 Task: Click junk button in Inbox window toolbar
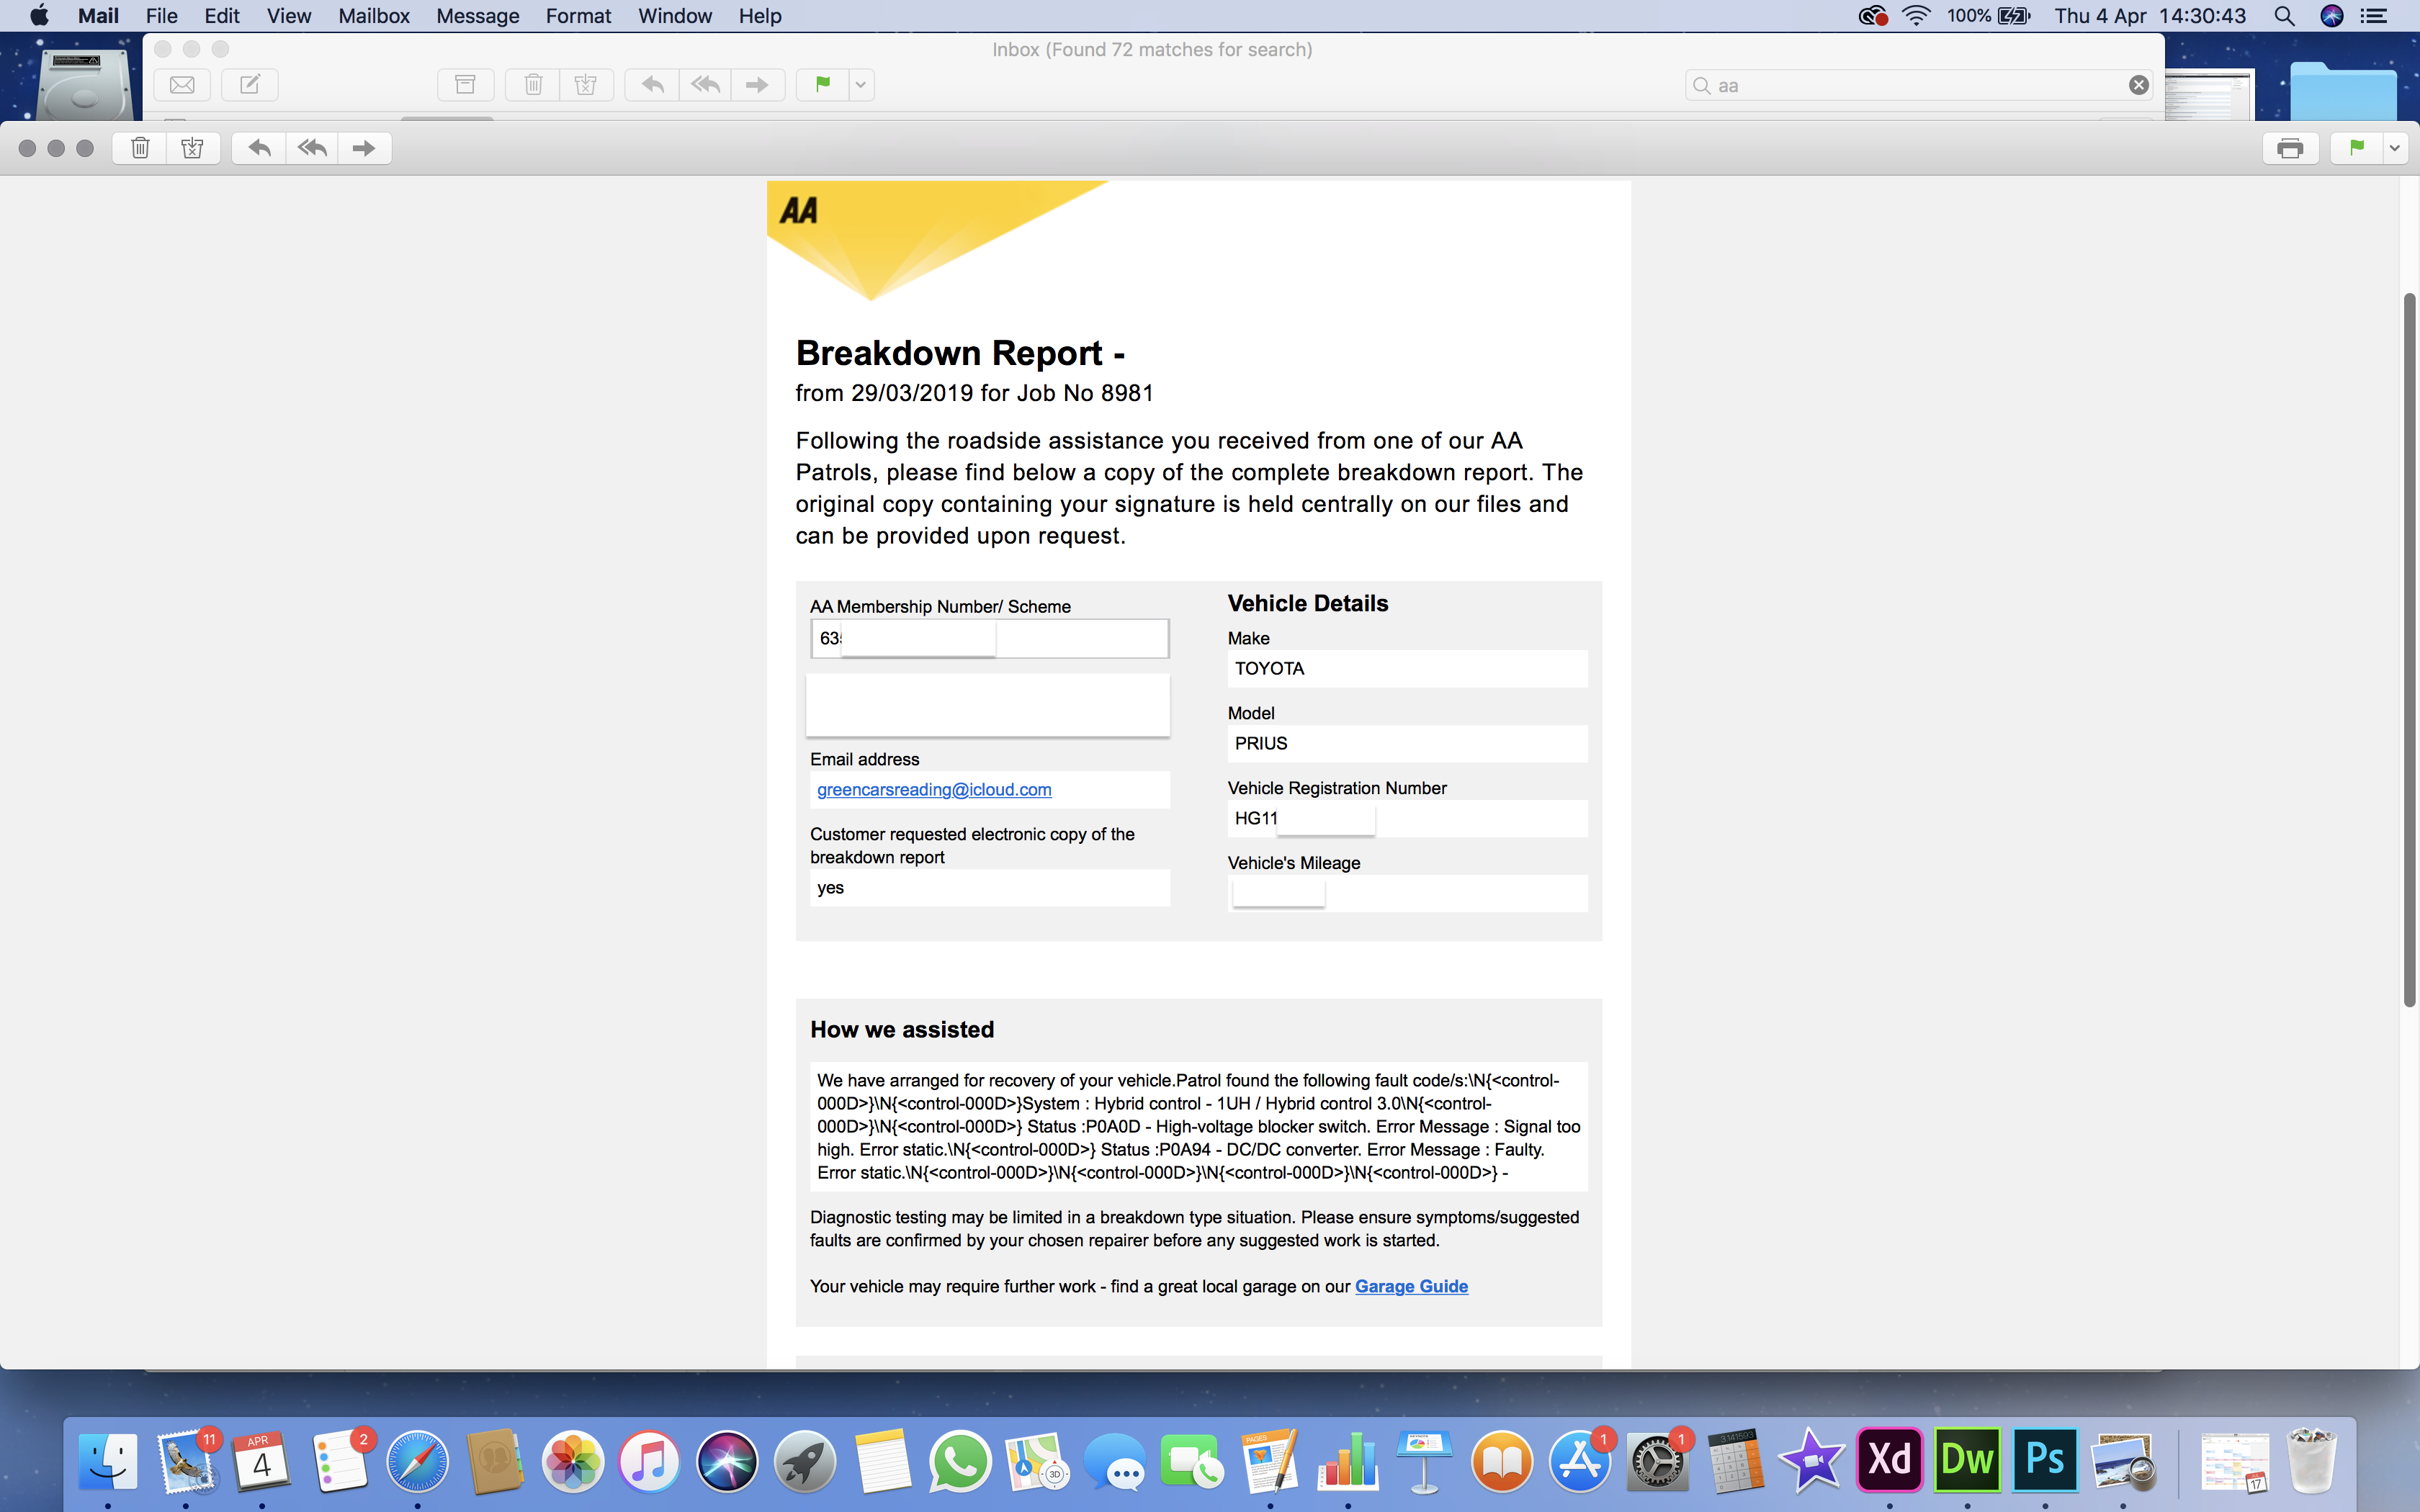tap(586, 85)
